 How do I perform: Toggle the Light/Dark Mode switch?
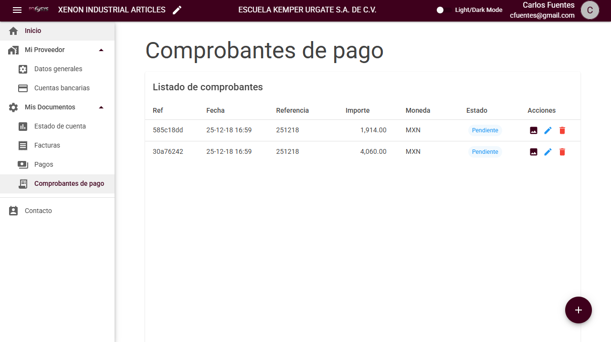click(x=444, y=10)
